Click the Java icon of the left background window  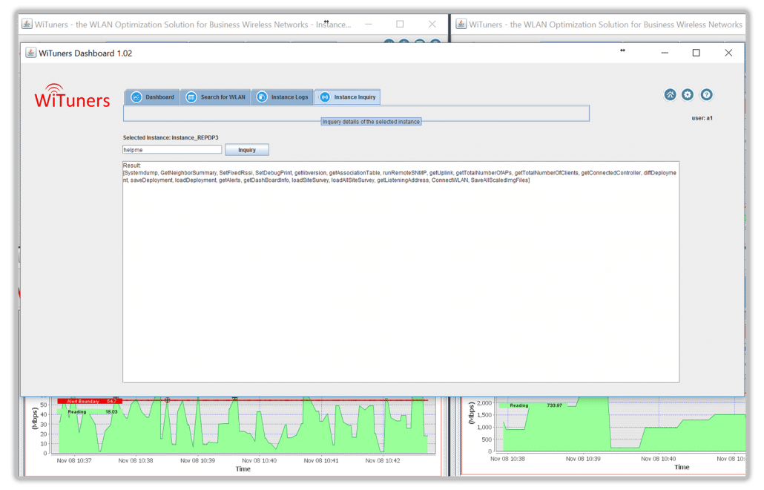(27, 24)
